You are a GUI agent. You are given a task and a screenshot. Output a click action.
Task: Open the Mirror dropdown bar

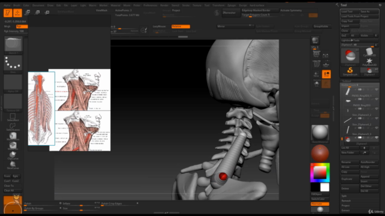235,26
